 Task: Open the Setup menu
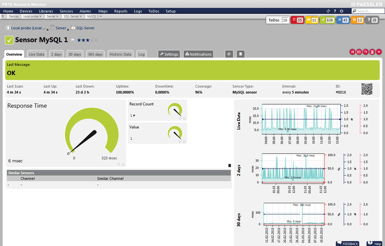[171, 11]
